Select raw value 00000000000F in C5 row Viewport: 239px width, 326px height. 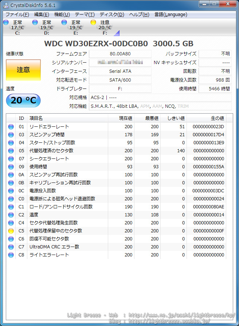point(209,231)
